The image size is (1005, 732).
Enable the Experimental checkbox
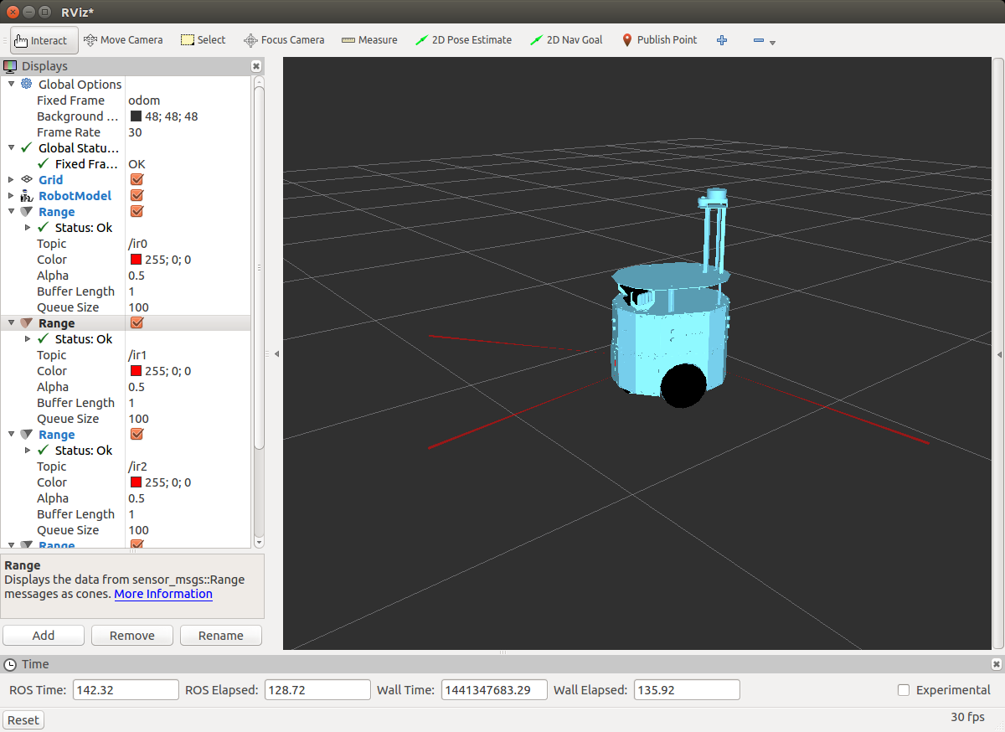tap(904, 690)
